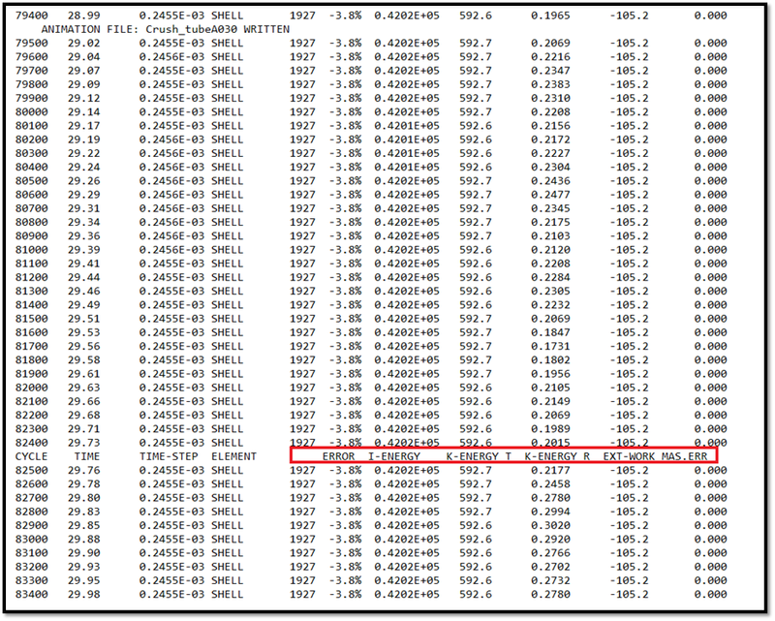The image size is (775, 621).
Task: Click time-step 0.2455E-03 in cycle 81100 row
Action: tap(171, 264)
